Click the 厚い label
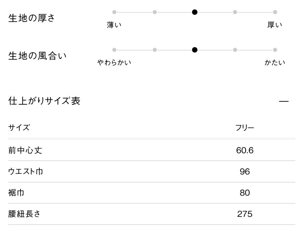 pos(275,25)
